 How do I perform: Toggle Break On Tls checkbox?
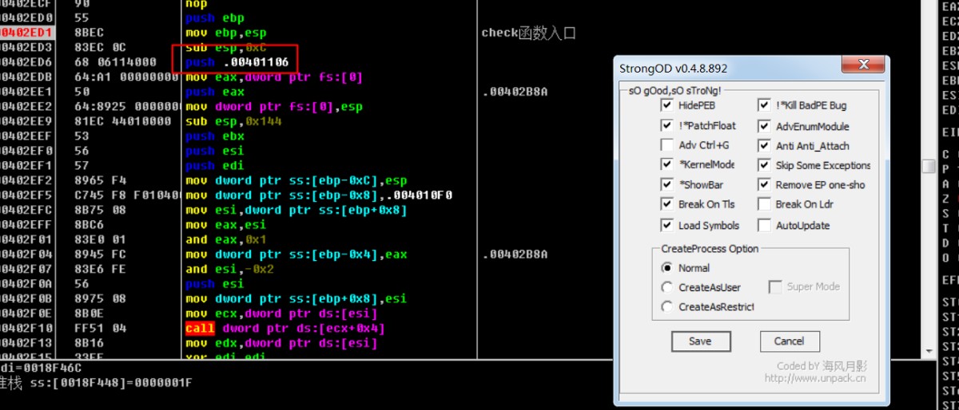pos(667,204)
